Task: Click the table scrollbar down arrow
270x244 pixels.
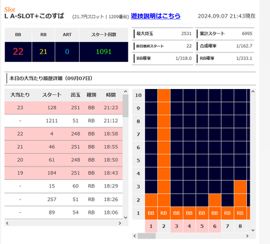Action: (126, 217)
